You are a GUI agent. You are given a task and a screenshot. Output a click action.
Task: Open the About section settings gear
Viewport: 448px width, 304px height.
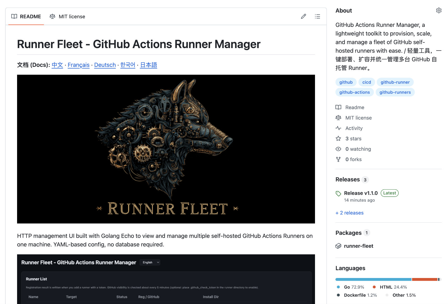coord(438,10)
